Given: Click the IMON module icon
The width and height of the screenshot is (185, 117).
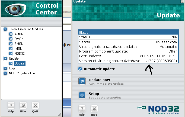Looking at the screenshot, I should point(11,49).
